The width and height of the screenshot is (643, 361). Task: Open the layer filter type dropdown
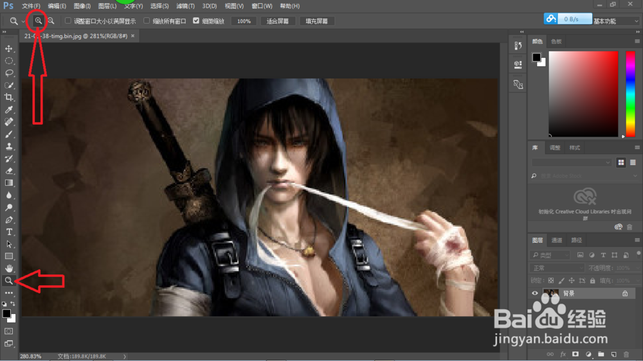point(550,255)
